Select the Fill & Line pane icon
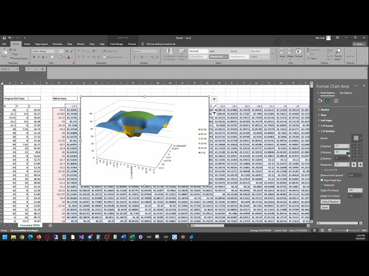This screenshot has width=369, height=276. pos(319,101)
